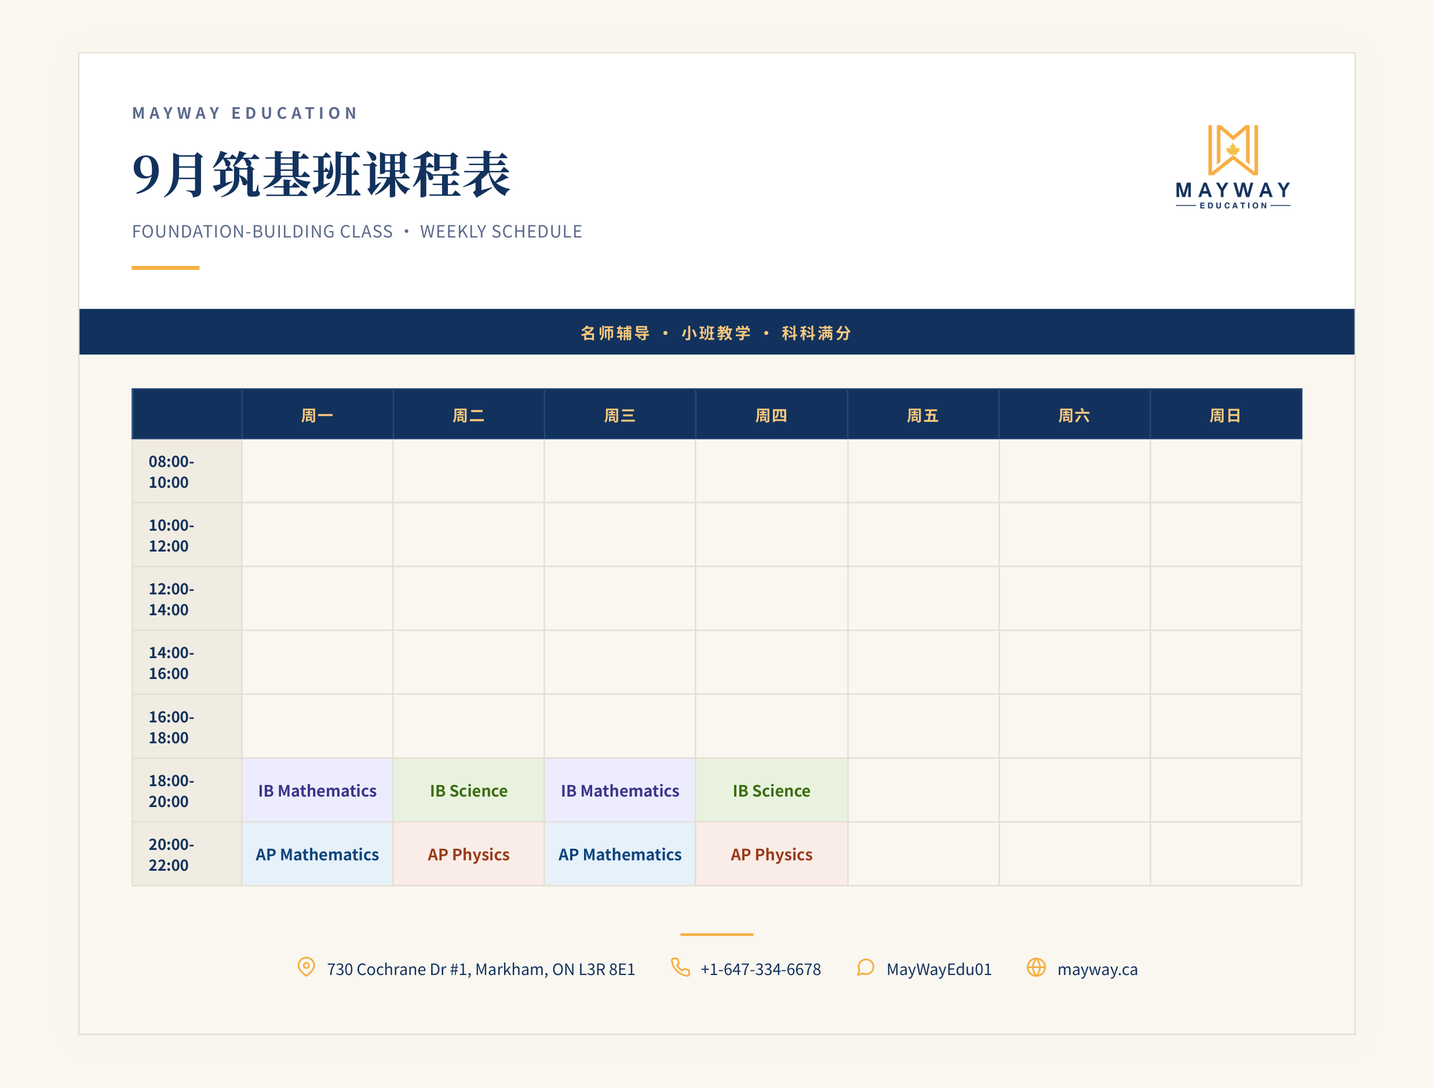Image resolution: width=1434 pixels, height=1088 pixels.
Task: Click the phone handset icon
Action: 680,967
